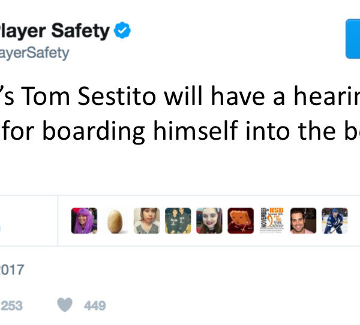
Task: Select the third liker avatar after the potato
Action: tap(209, 221)
